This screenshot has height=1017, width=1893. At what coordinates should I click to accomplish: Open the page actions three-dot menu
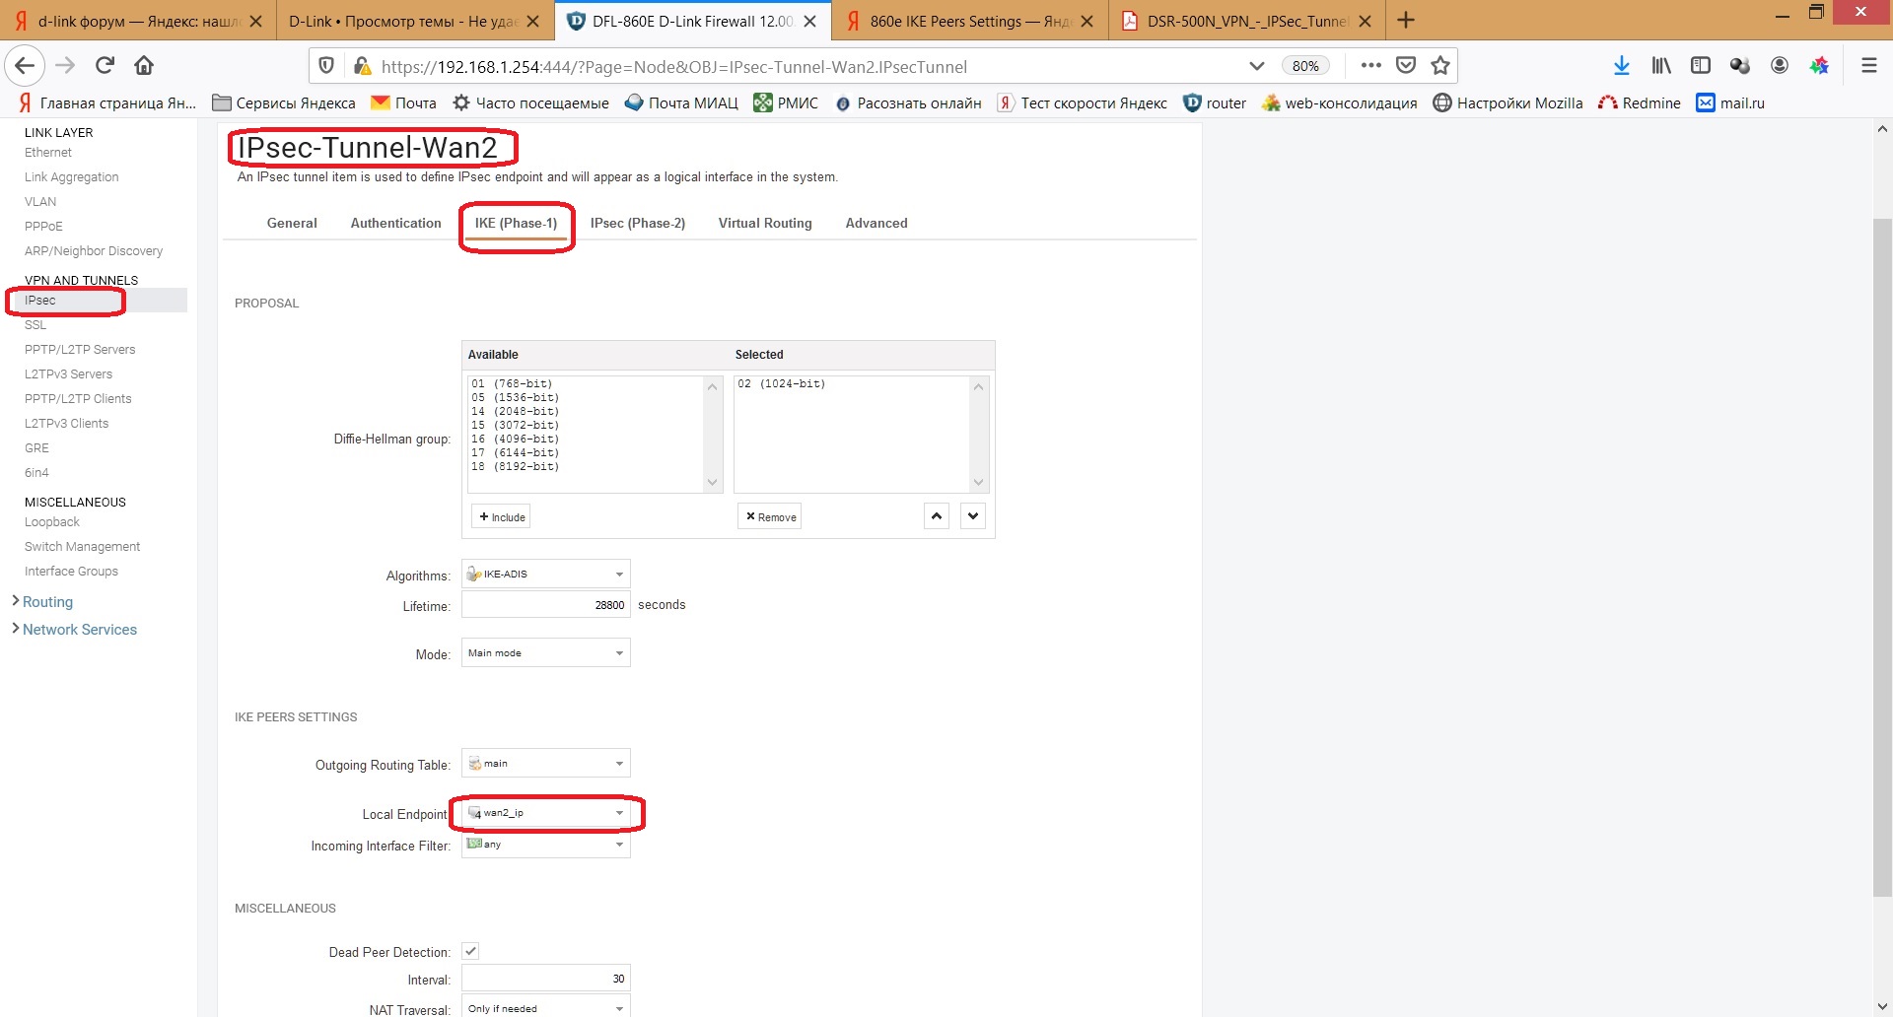click(1370, 66)
